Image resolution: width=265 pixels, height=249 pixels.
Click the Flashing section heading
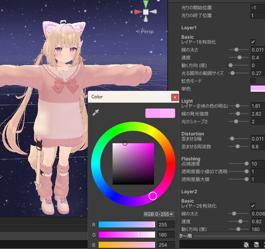[191, 159]
